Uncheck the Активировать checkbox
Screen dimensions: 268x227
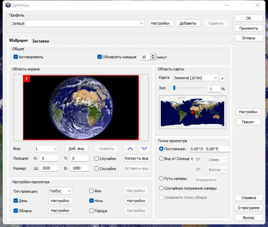coord(16,57)
